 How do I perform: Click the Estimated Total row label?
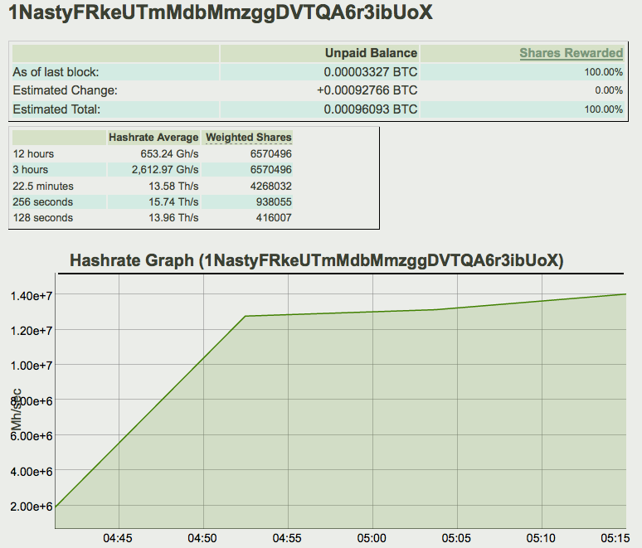(x=56, y=109)
